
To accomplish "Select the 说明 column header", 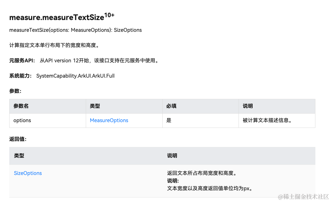I will [x=247, y=106].
